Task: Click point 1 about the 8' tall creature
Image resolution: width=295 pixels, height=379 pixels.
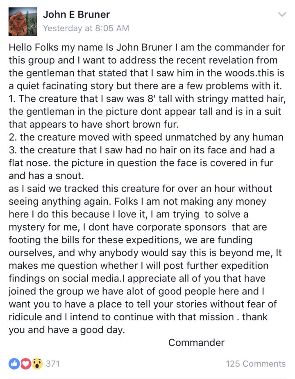Action: [x=147, y=98]
